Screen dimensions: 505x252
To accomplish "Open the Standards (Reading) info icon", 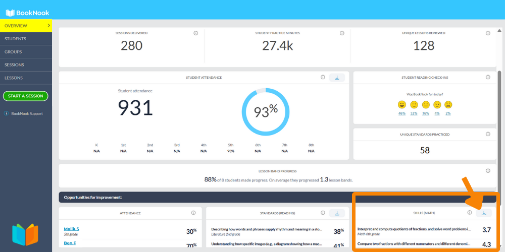I will point(323,213).
